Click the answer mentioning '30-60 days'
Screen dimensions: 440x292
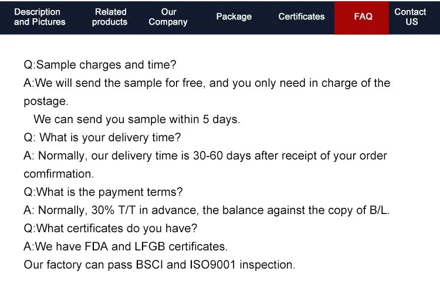(205, 156)
